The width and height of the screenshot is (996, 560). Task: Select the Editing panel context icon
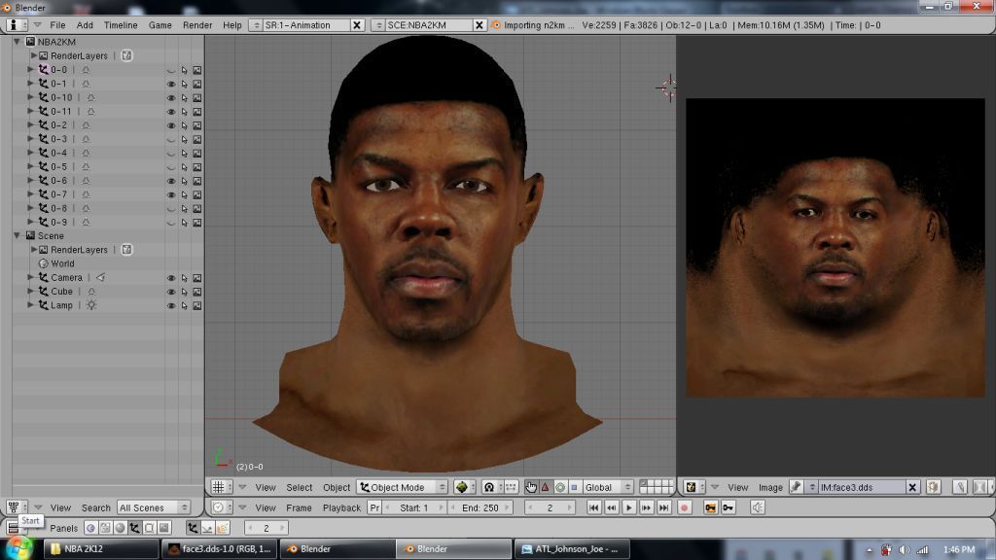pos(149,528)
